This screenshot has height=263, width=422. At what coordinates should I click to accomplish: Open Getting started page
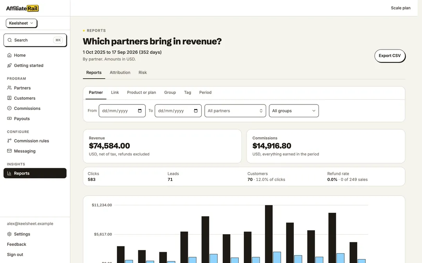click(35, 65)
